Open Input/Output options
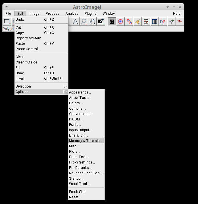This screenshot has height=204, width=198. pos(86,130)
